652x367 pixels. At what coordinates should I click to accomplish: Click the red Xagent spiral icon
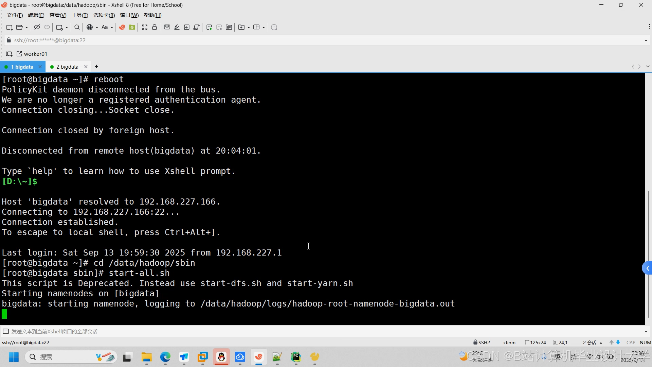(122, 27)
